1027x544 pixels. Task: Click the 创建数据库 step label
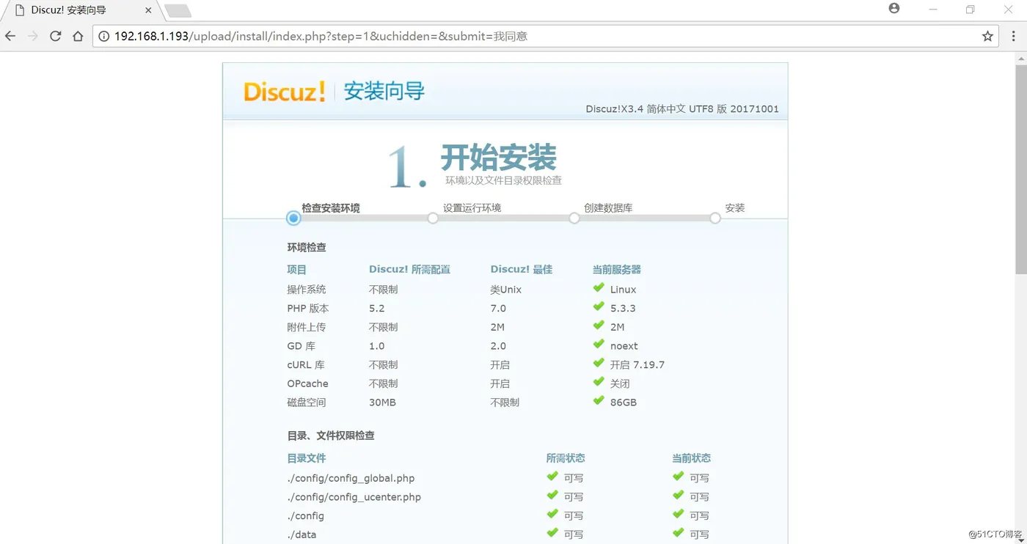608,207
